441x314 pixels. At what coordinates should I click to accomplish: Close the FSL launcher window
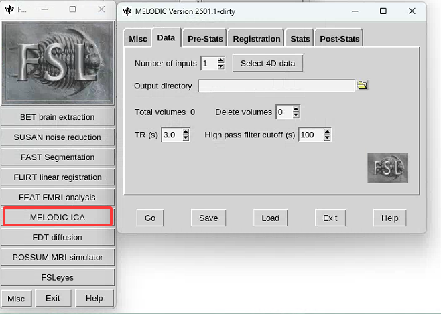coord(101,9)
